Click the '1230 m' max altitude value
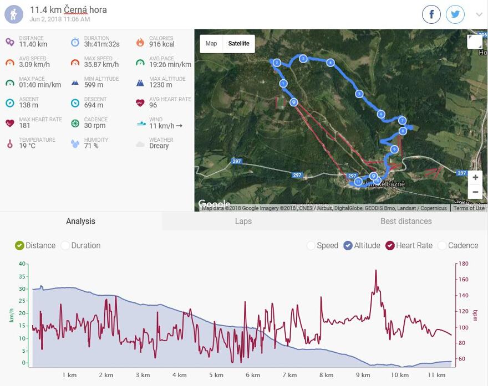This screenshot has height=386, width=488. (161, 85)
